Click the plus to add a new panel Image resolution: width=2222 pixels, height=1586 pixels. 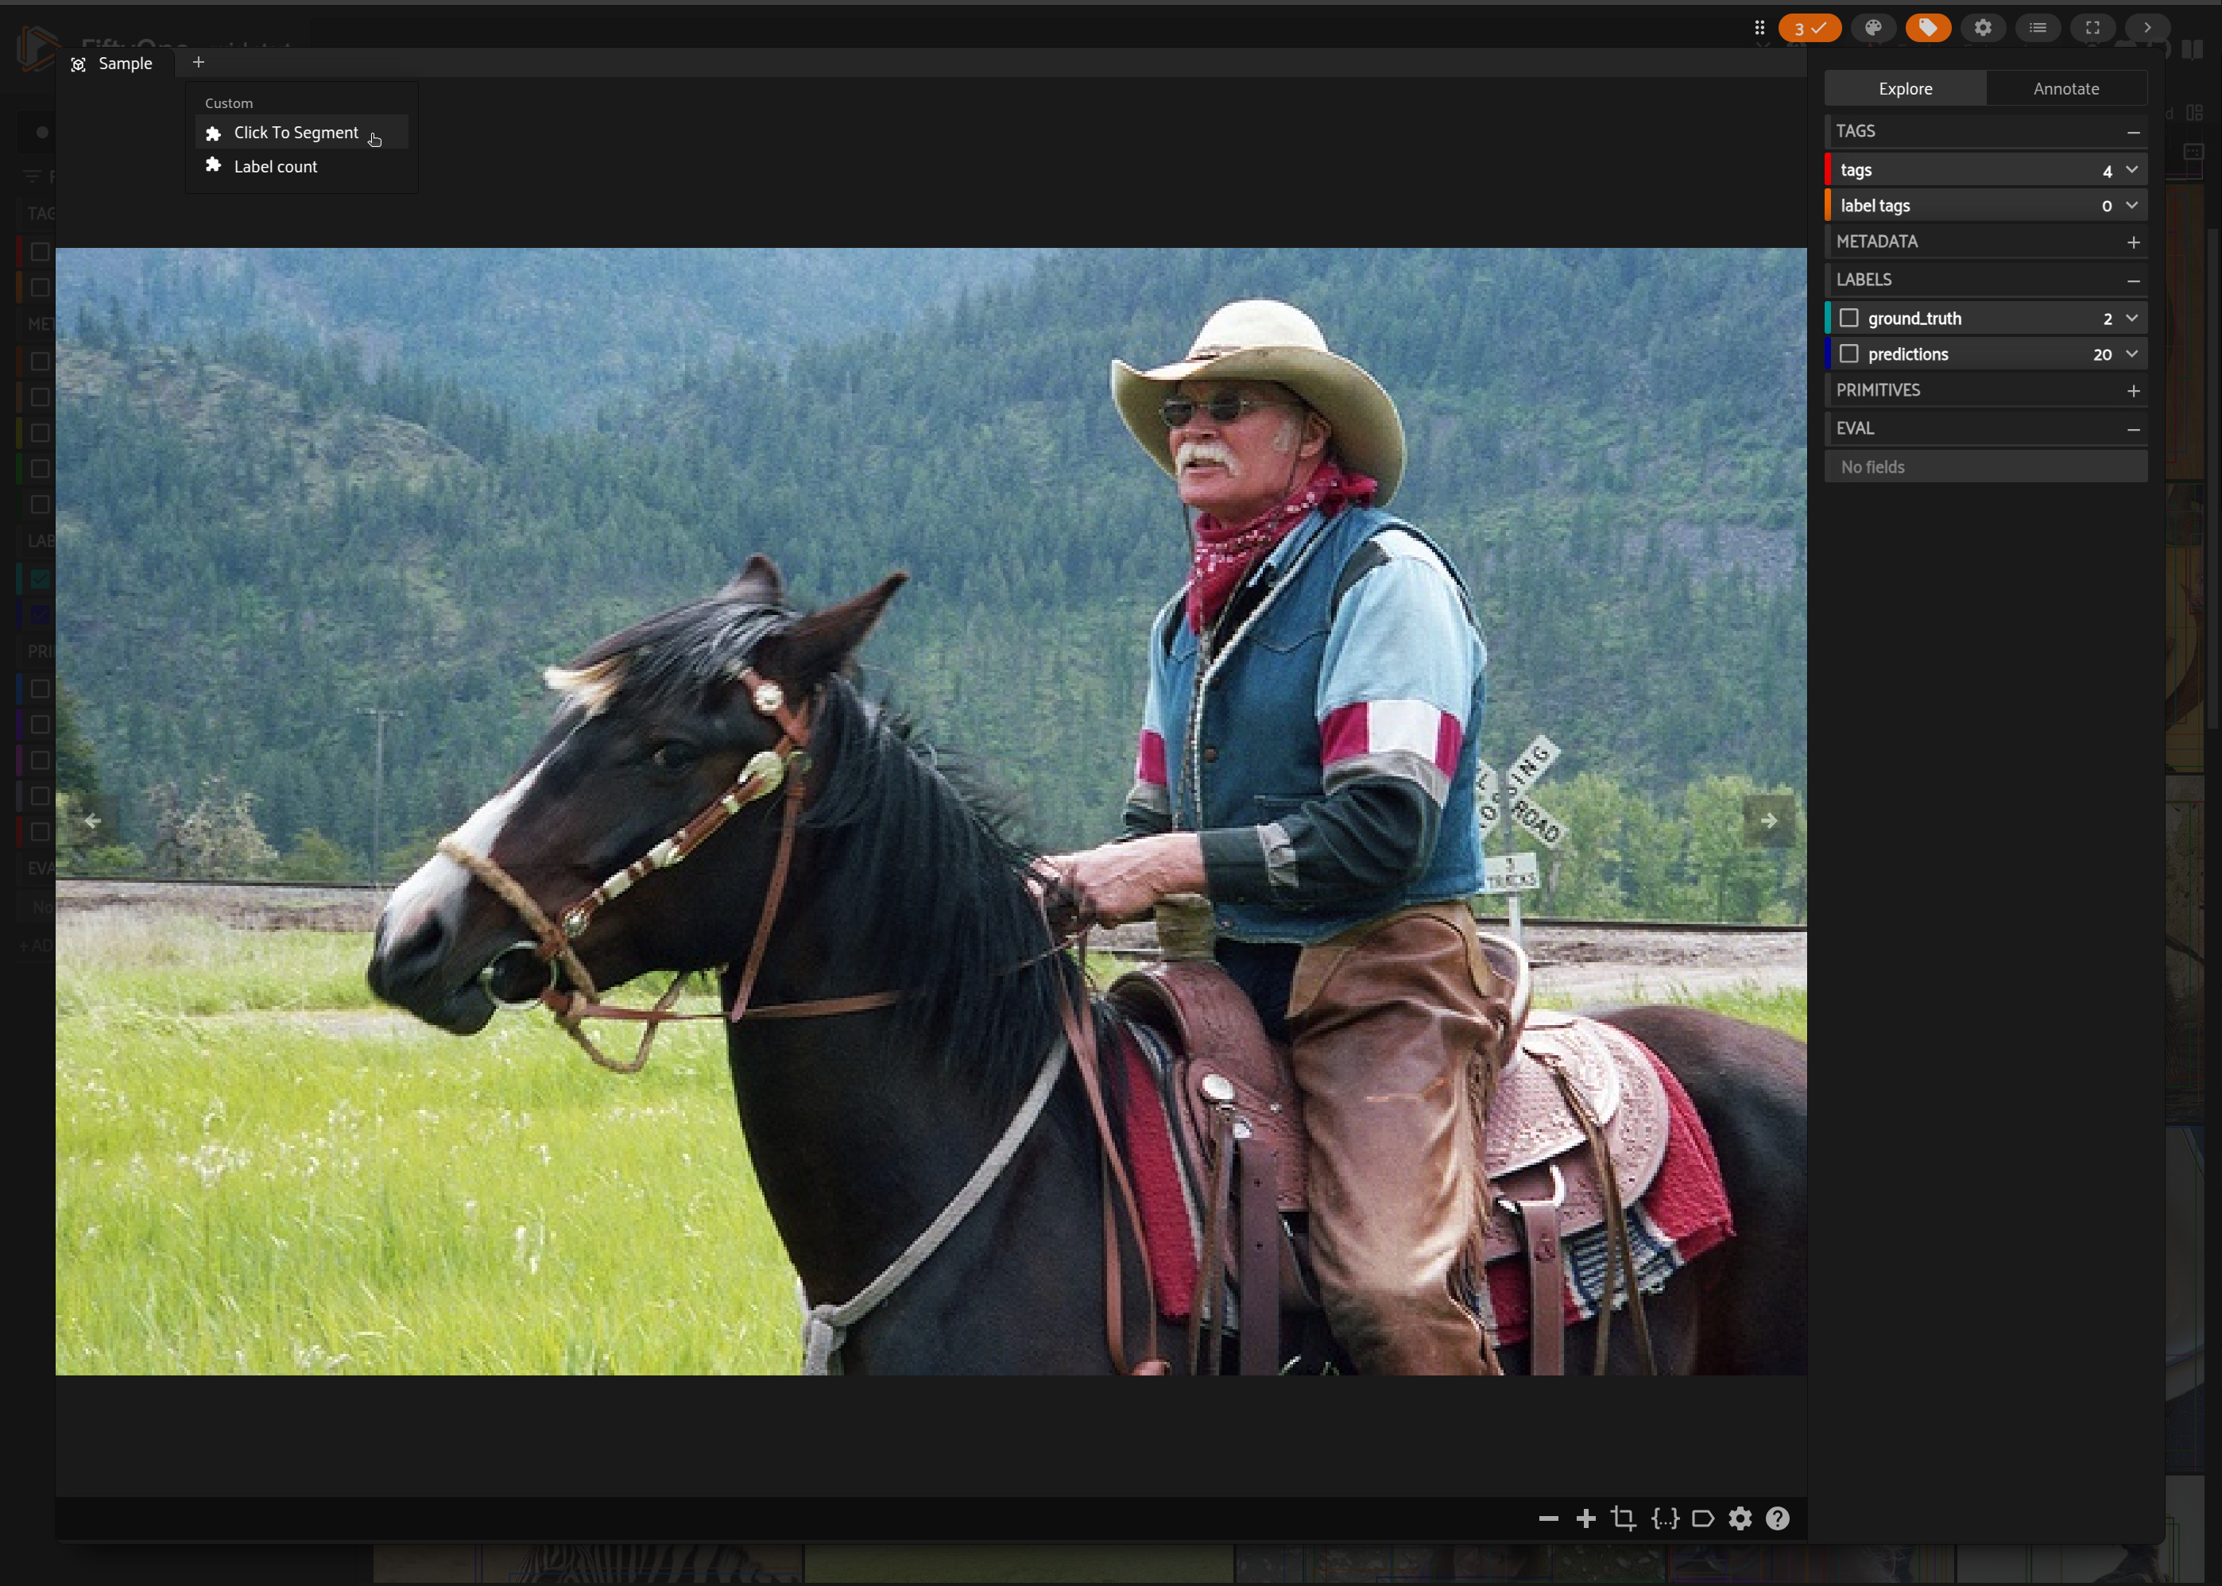coord(198,63)
